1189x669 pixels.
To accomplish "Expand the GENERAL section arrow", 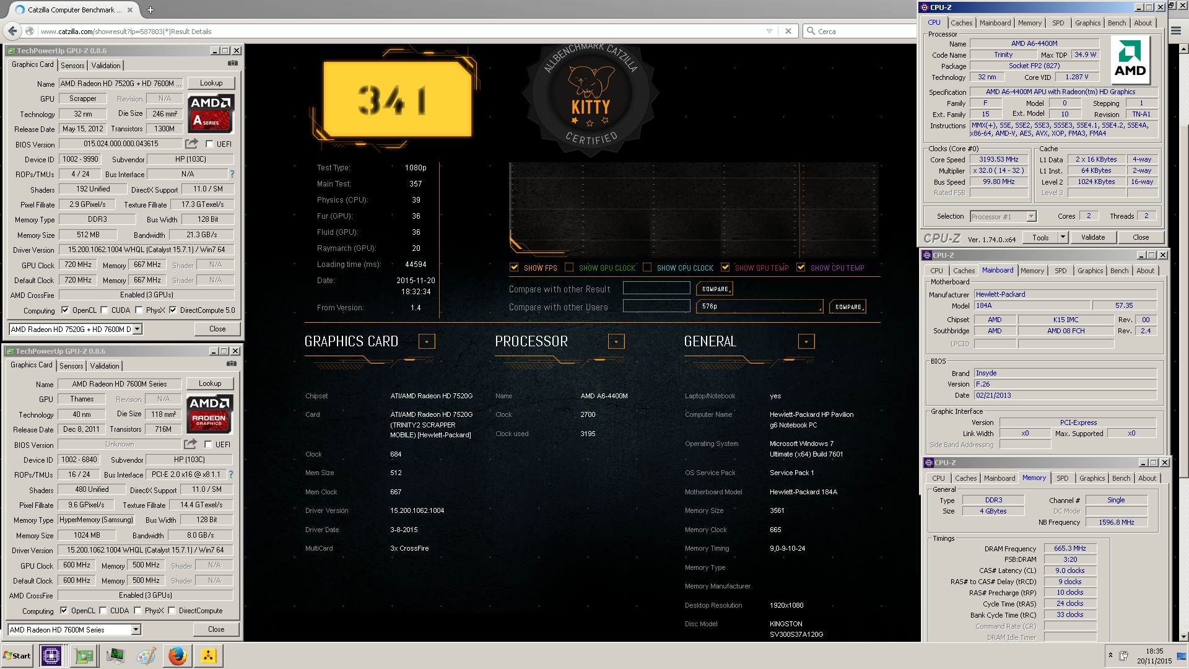I will (806, 341).
